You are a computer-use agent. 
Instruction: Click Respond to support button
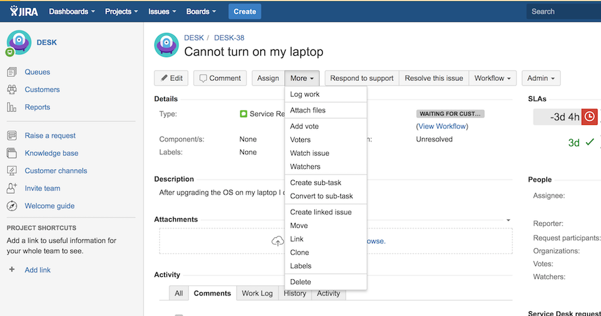362,78
